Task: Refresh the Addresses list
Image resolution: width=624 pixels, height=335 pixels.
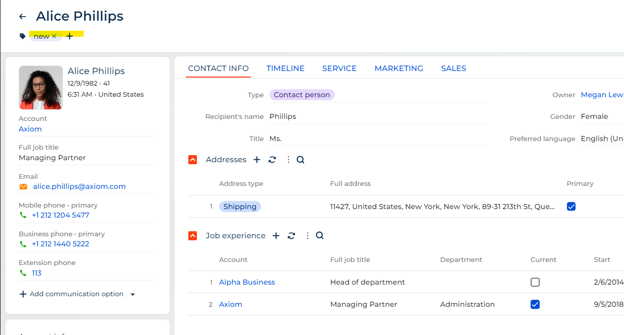Action: pyautogui.click(x=272, y=160)
